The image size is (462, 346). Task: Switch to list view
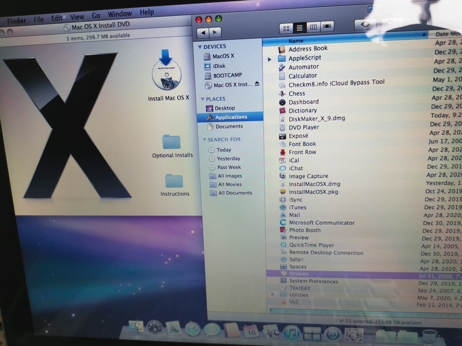click(299, 28)
